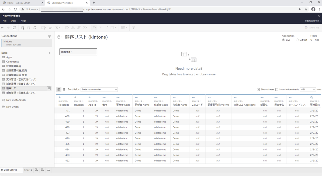Add a new story from bottom bar

click(x=48, y=170)
